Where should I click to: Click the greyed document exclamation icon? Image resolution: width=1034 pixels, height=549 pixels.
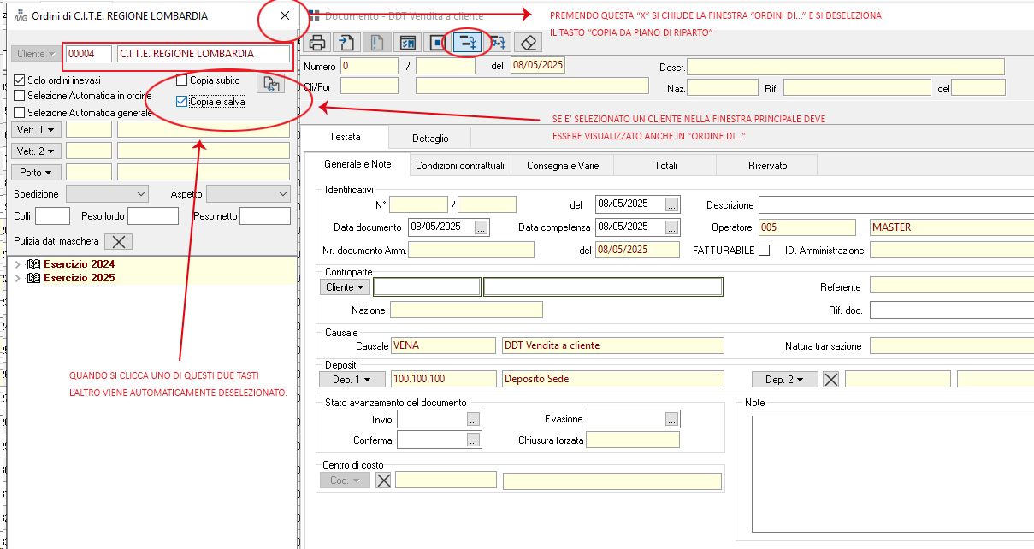click(376, 42)
